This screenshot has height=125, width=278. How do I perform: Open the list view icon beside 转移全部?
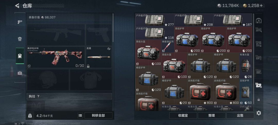pos(80,115)
